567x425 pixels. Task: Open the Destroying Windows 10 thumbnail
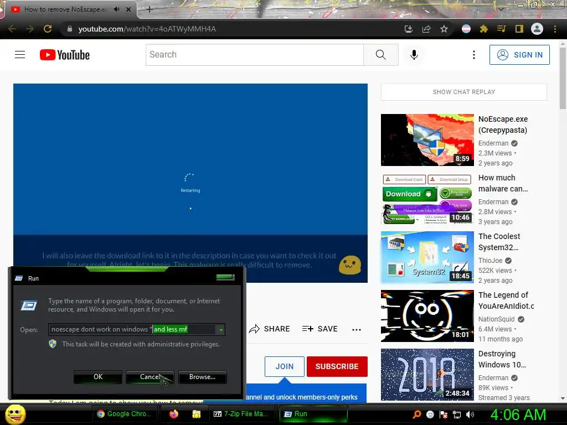point(427,375)
